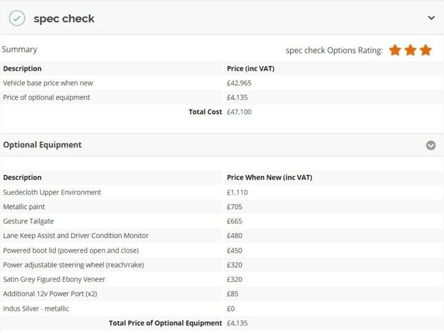Select the Suedecloth Upper Environment row
The width and height of the screenshot is (444, 333).
click(52, 192)
